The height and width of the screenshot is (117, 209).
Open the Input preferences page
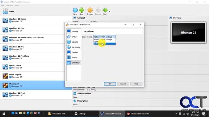point(74,37)
